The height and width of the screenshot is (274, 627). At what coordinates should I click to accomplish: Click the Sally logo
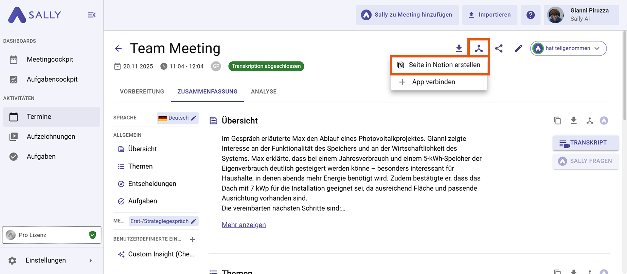pyautogui.click(x=35, y=15)
